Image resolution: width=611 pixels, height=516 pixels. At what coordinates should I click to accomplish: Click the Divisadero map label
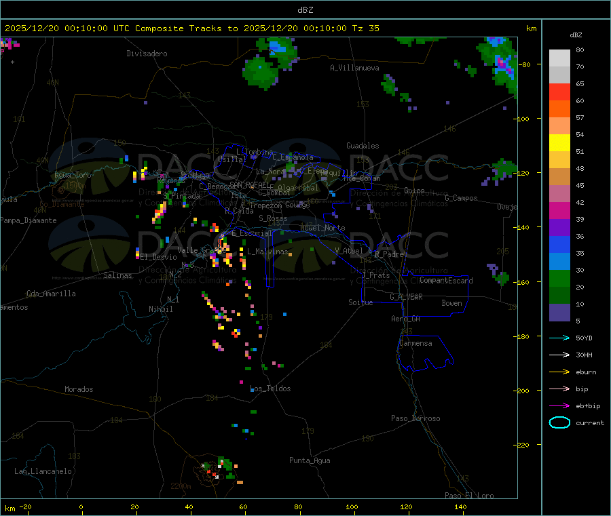tap(147, 54)
